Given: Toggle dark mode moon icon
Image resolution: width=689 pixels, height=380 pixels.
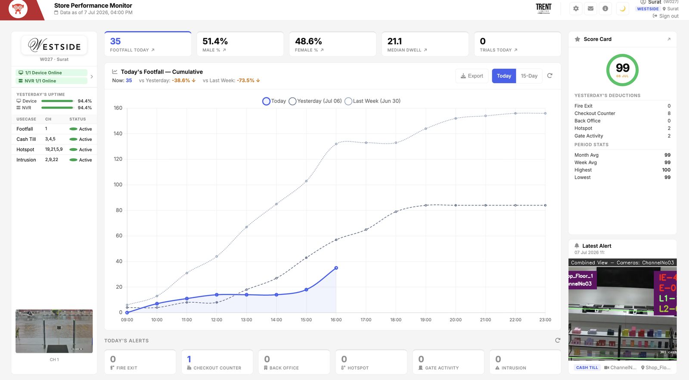Looking at the screenshot, I should (622, 8).
